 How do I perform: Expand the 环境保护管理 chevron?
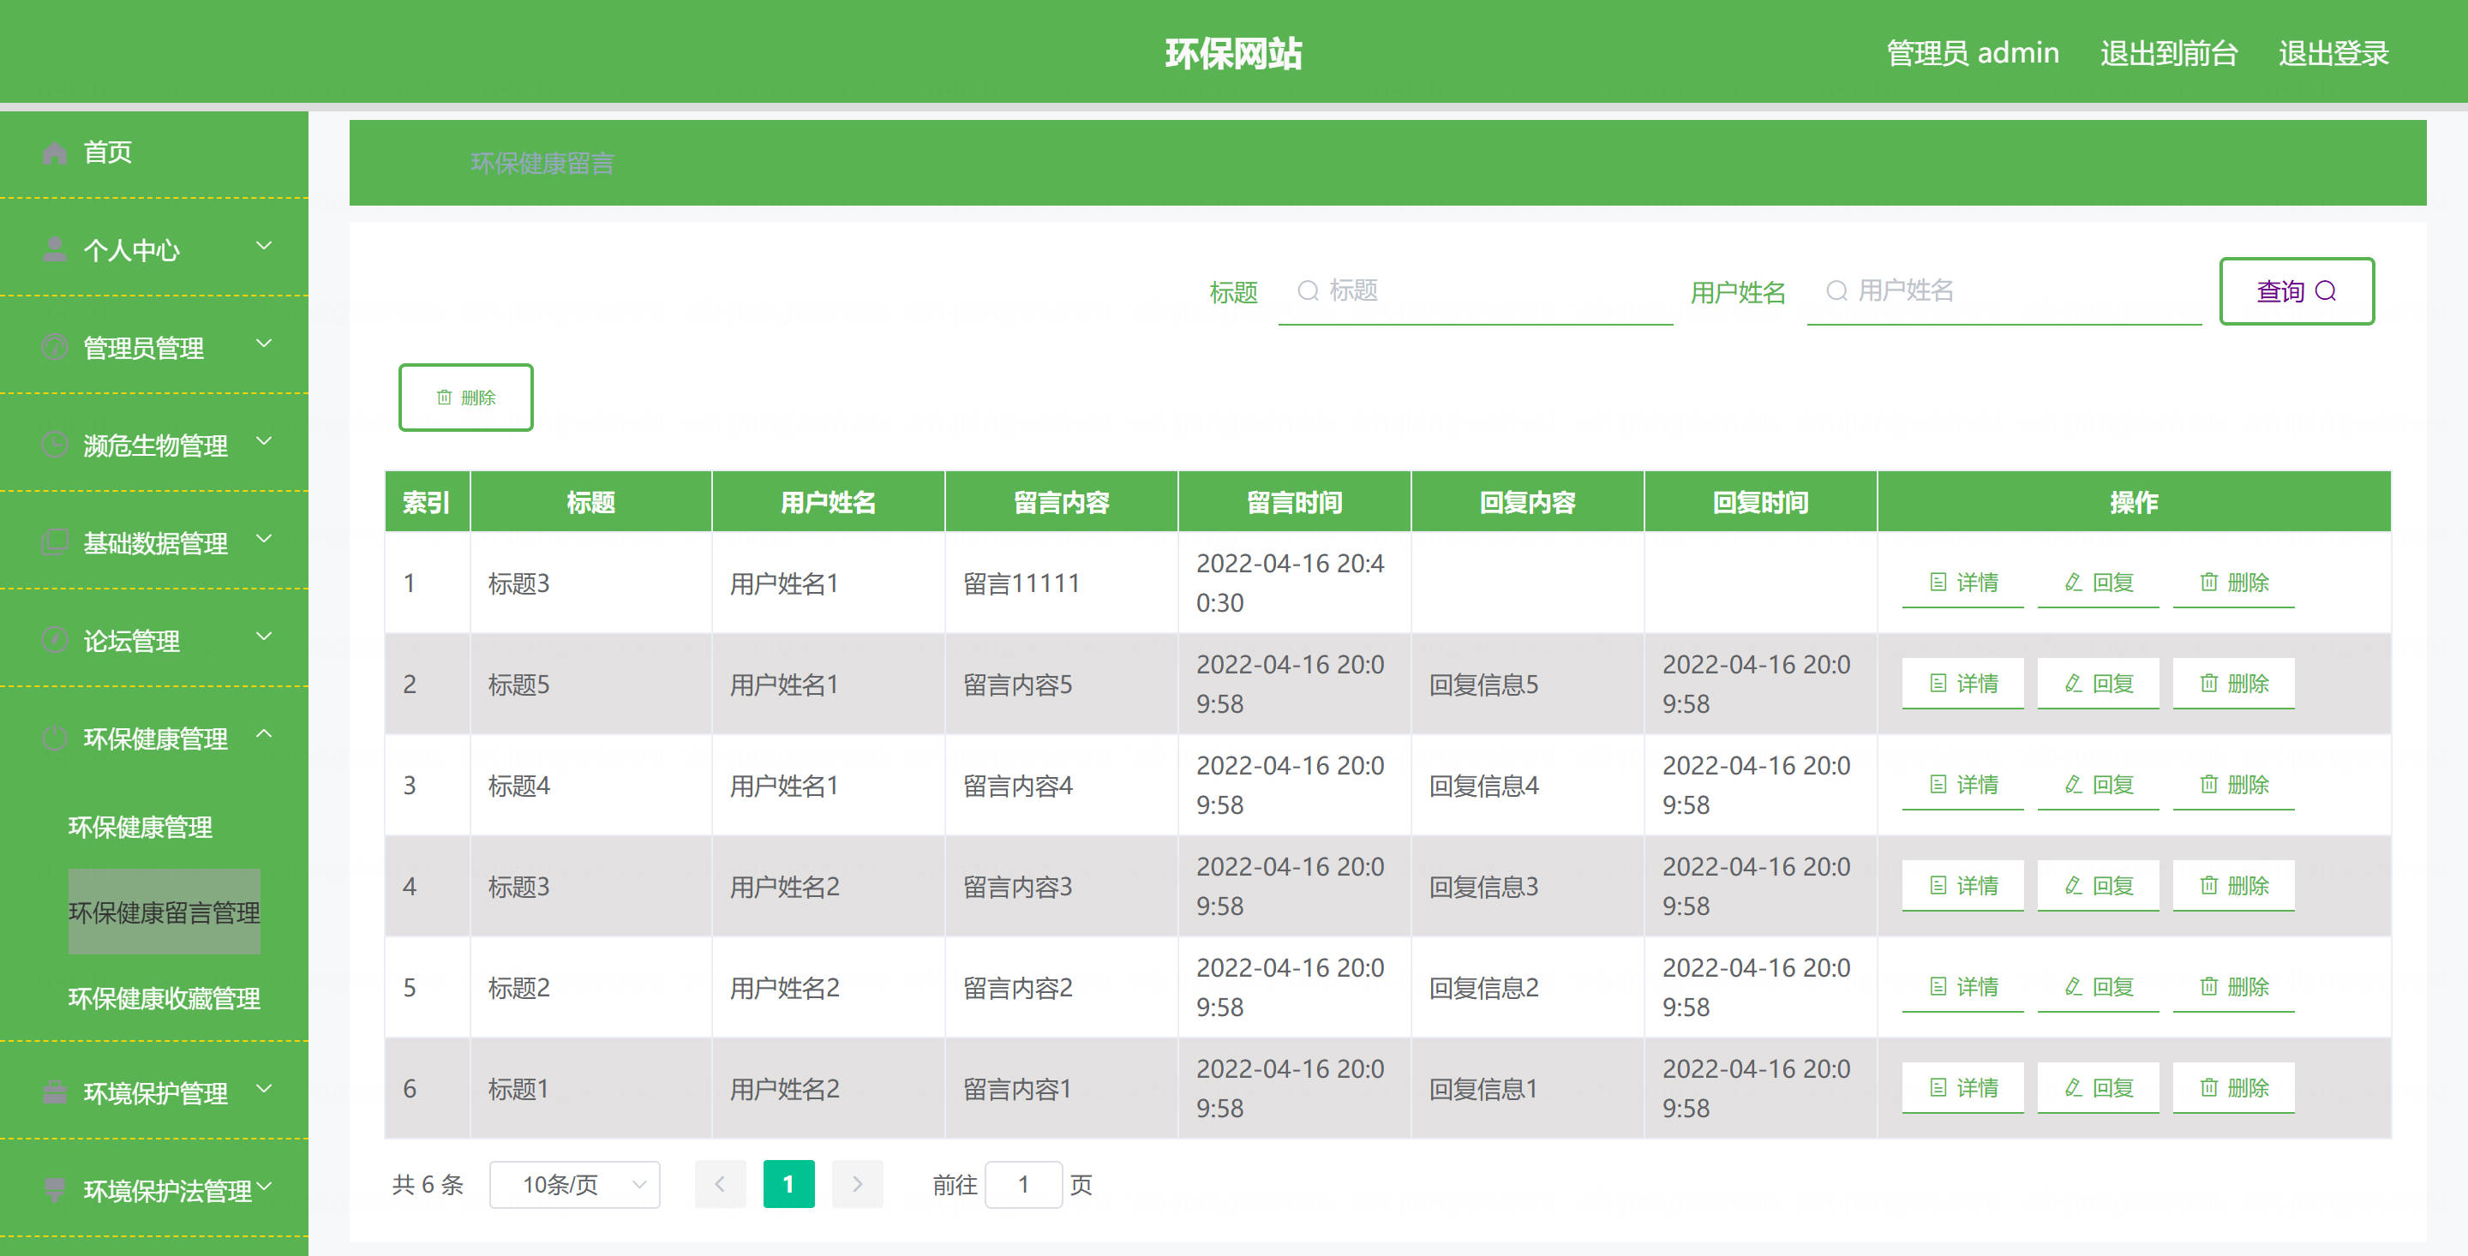point(265,1089)
